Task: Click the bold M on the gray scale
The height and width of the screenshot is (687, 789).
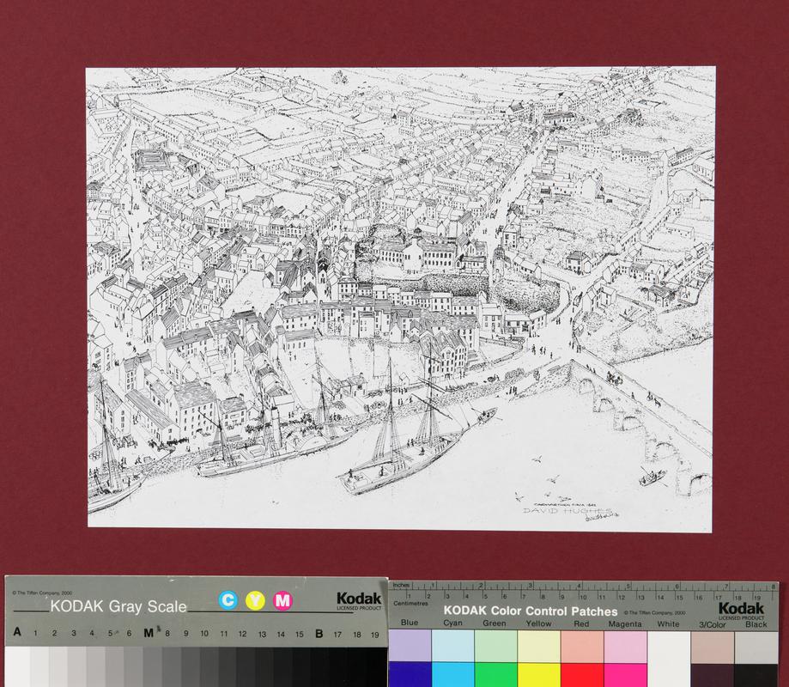Action: [149, 634]
